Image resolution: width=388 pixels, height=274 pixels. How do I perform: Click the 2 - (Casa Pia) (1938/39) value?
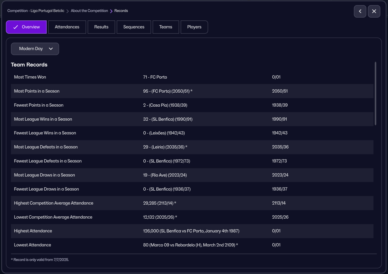165,105
